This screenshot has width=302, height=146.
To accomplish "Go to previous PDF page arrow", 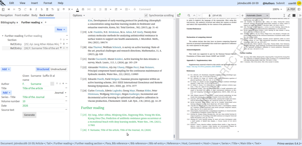I will [194, 15].
